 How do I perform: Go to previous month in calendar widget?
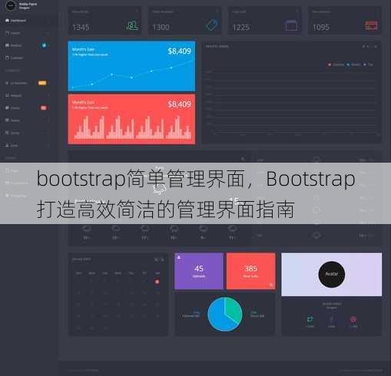(156, 259)
